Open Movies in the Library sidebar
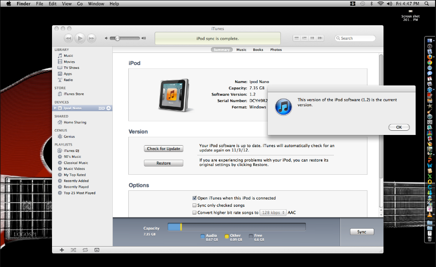 (69, 62)
